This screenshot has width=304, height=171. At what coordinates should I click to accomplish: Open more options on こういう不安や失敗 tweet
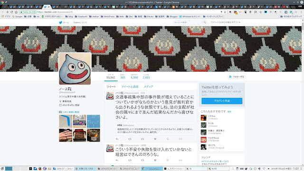pos(180,160)
